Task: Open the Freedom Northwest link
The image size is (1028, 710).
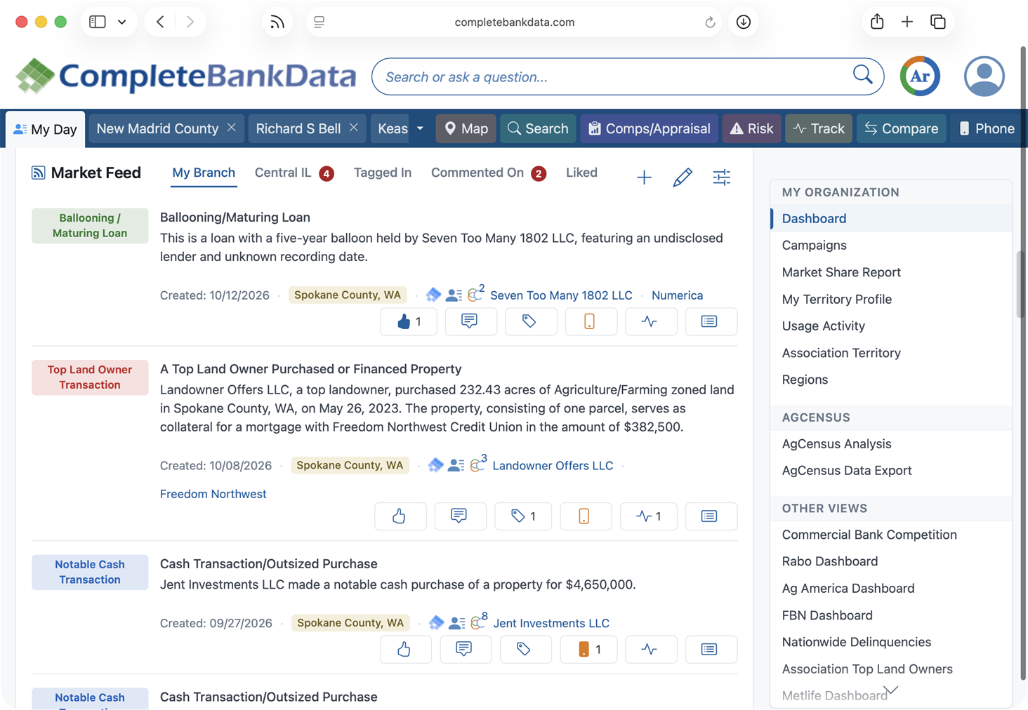Action: pyautogui.click(x=213, y=494)
